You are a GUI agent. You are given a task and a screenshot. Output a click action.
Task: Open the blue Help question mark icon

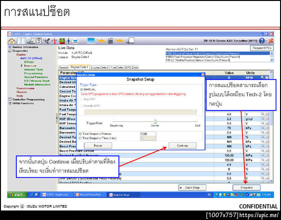coord(261,41)
